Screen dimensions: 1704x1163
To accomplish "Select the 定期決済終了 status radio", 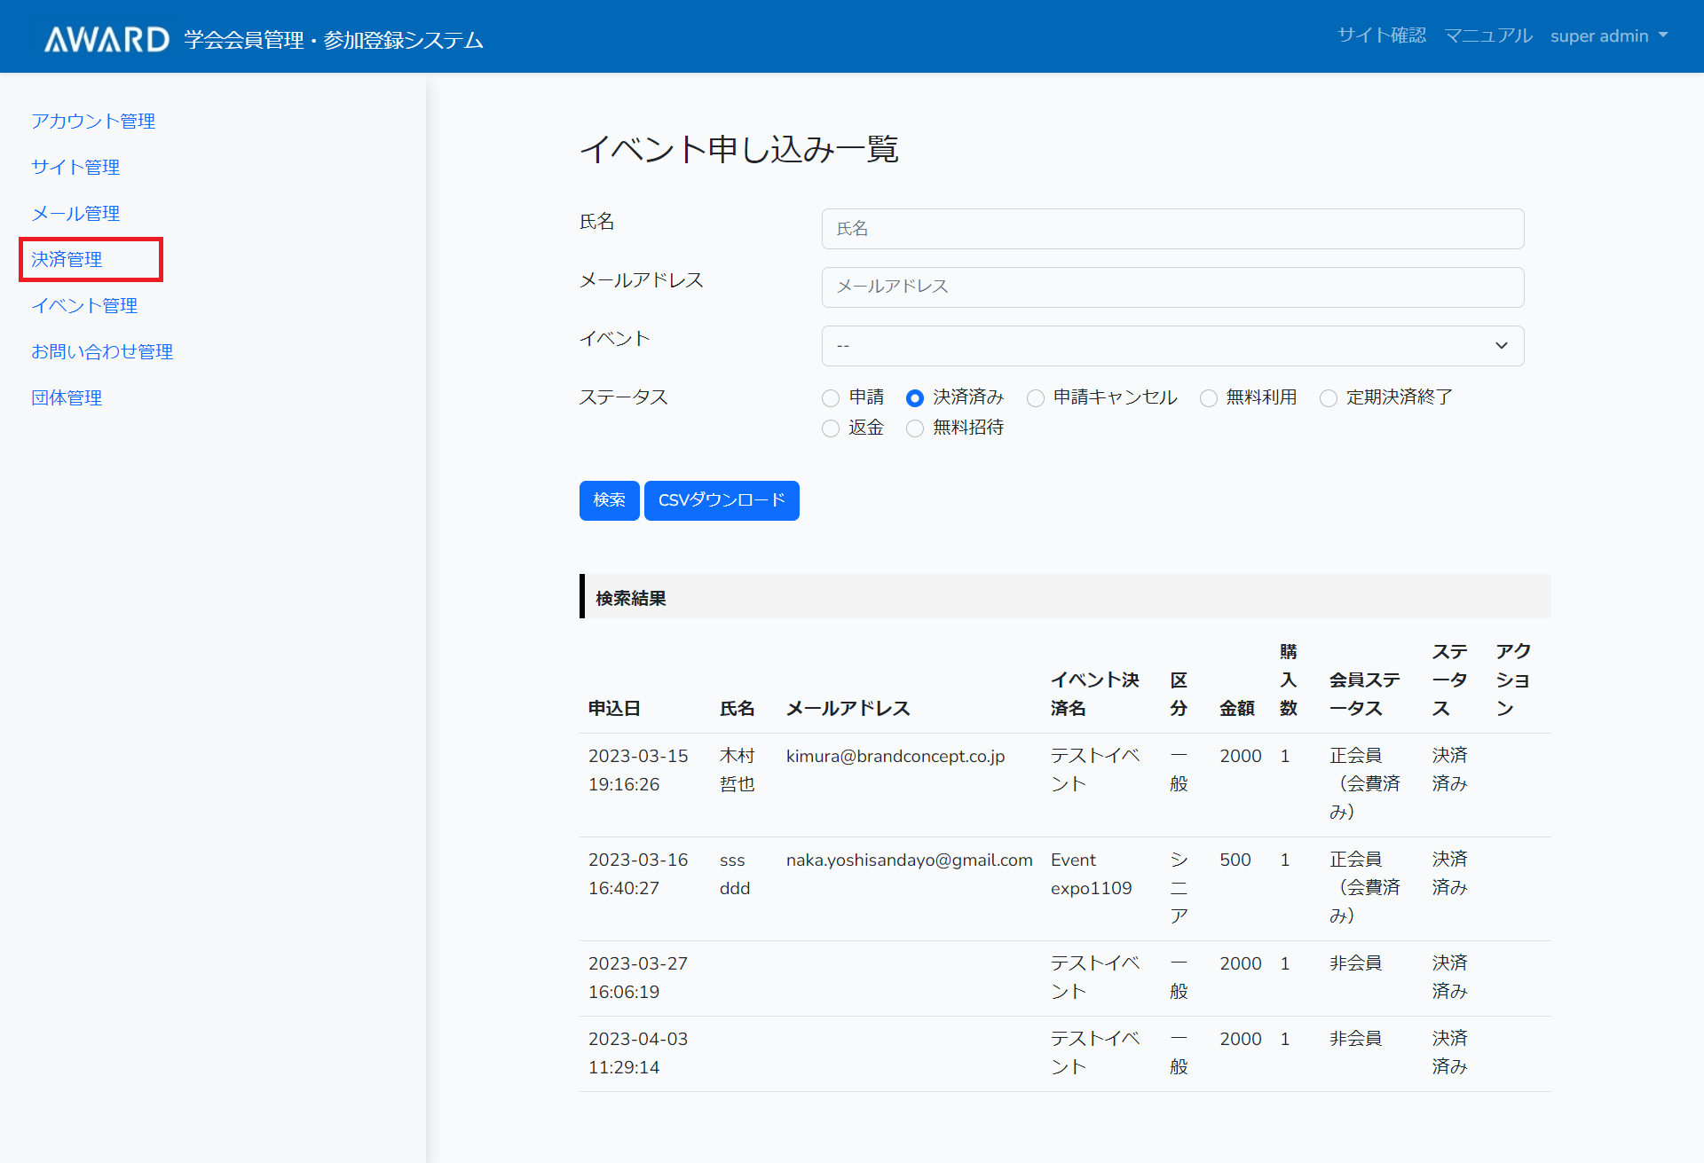I will [1329, 398].
